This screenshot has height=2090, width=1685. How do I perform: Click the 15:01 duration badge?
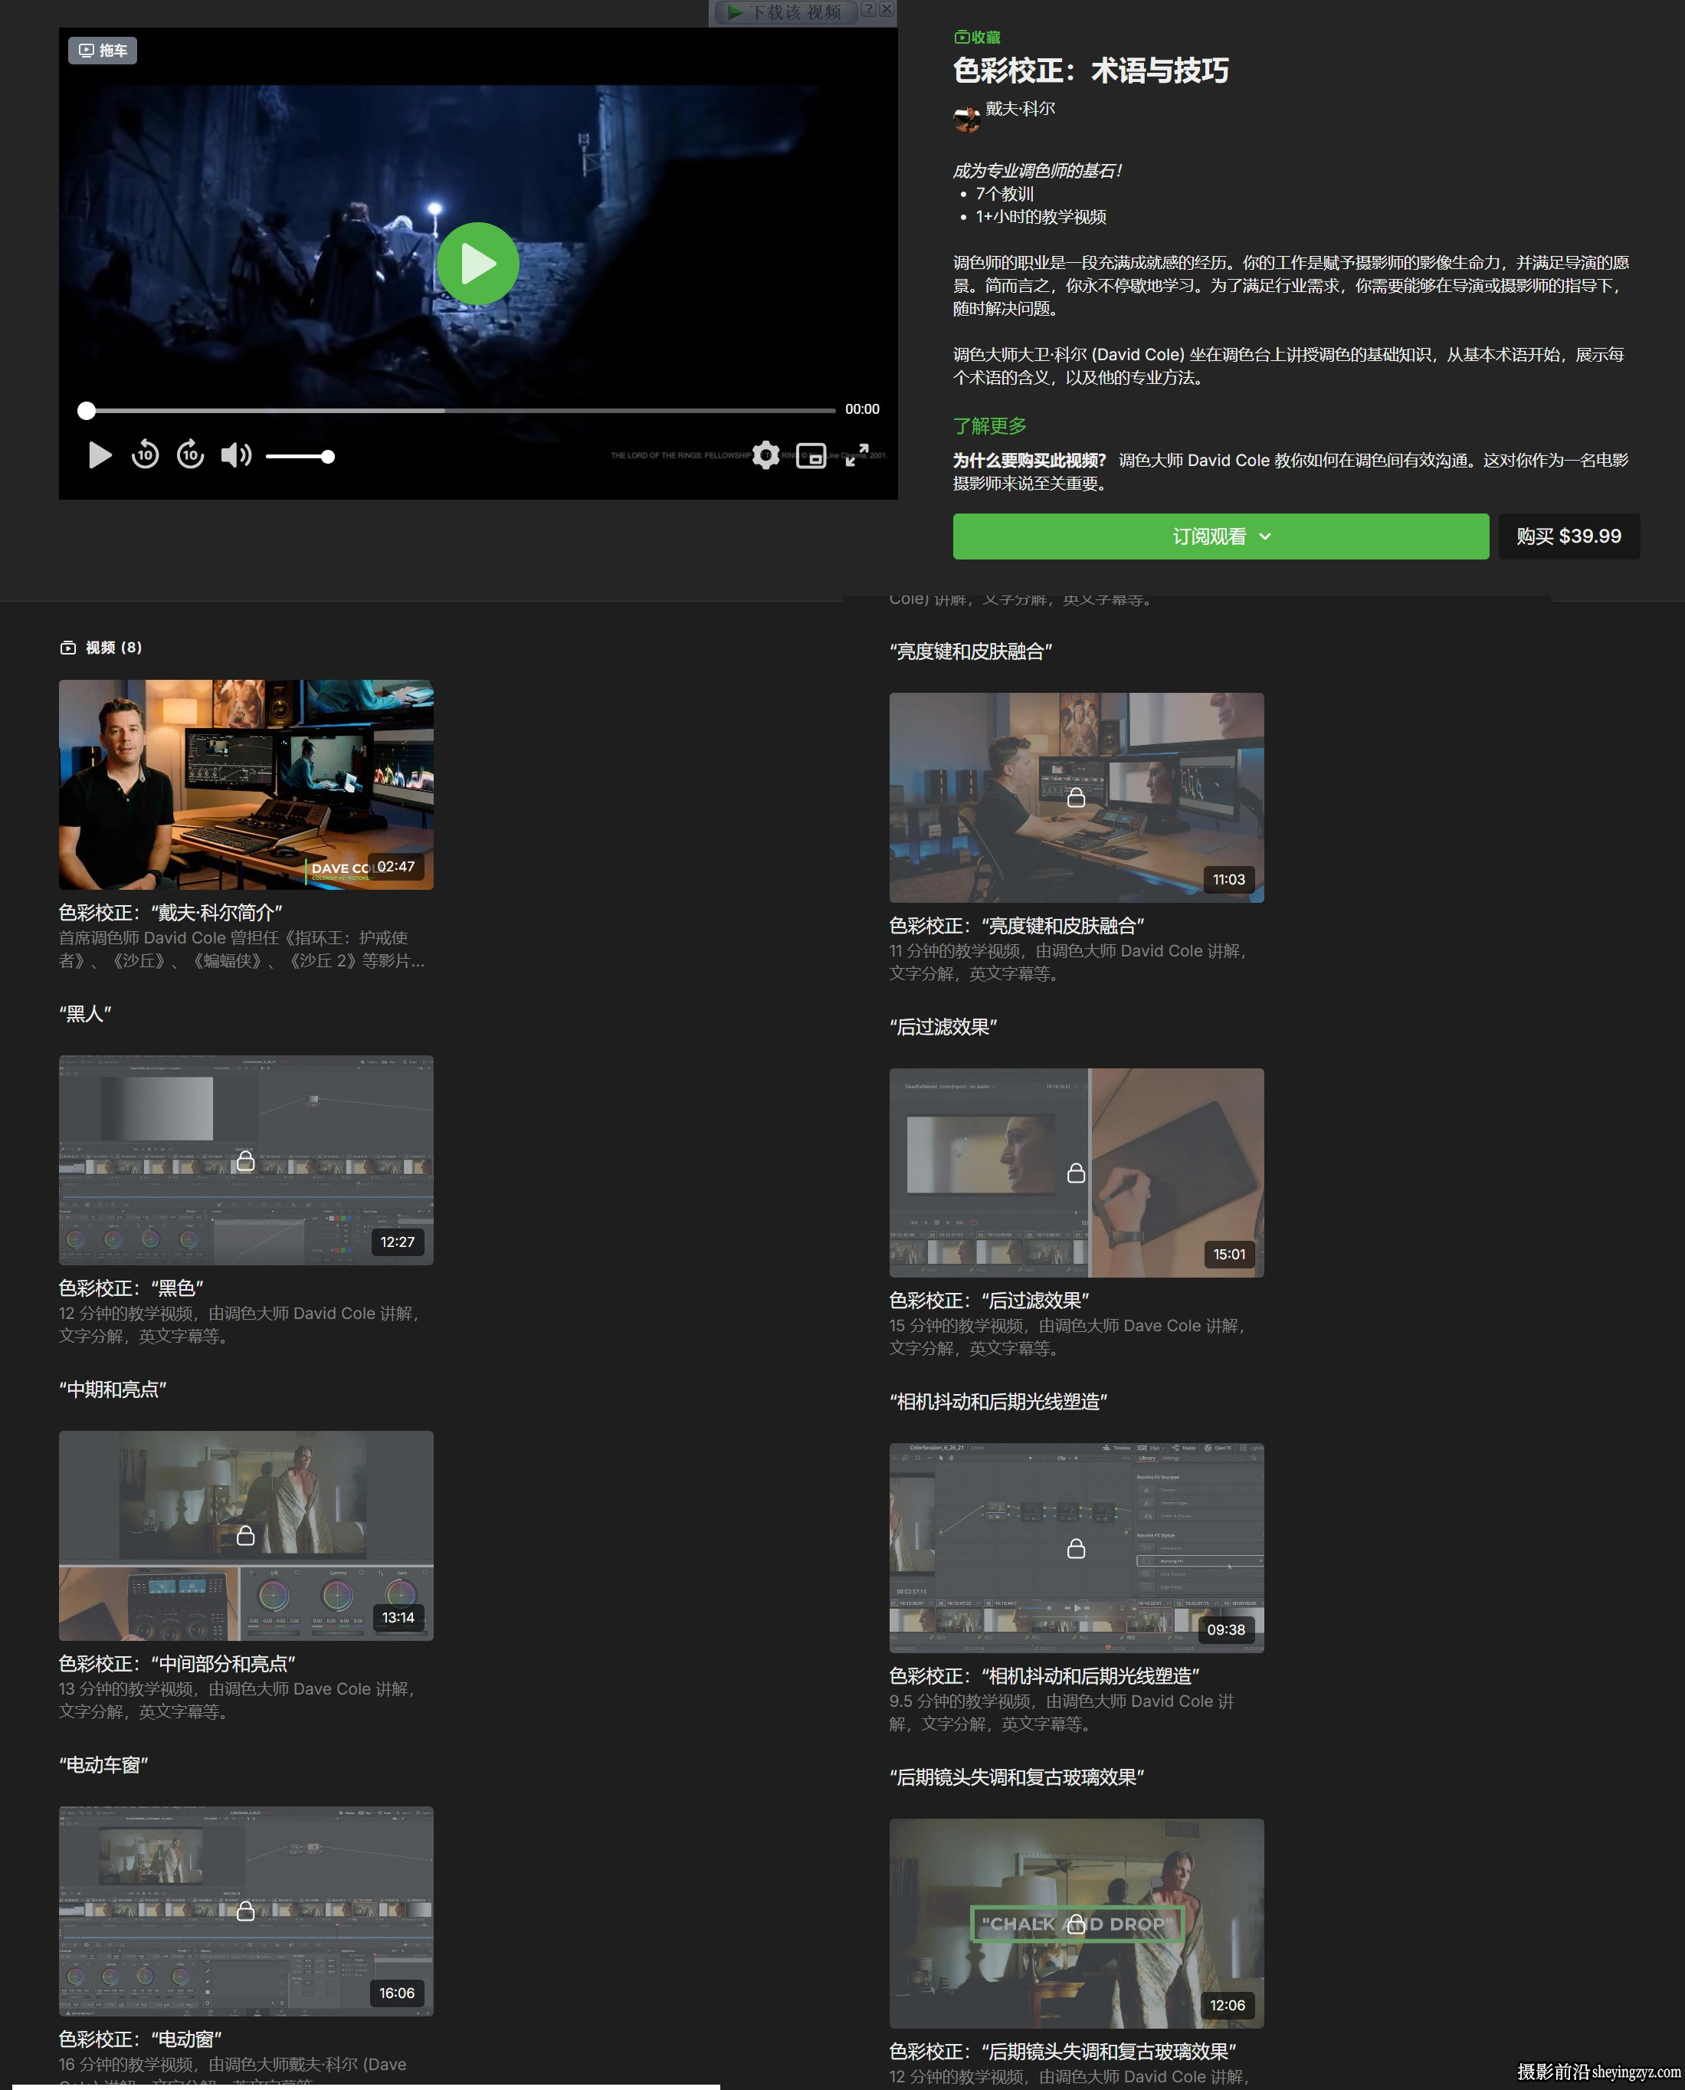[1229, 1254]
